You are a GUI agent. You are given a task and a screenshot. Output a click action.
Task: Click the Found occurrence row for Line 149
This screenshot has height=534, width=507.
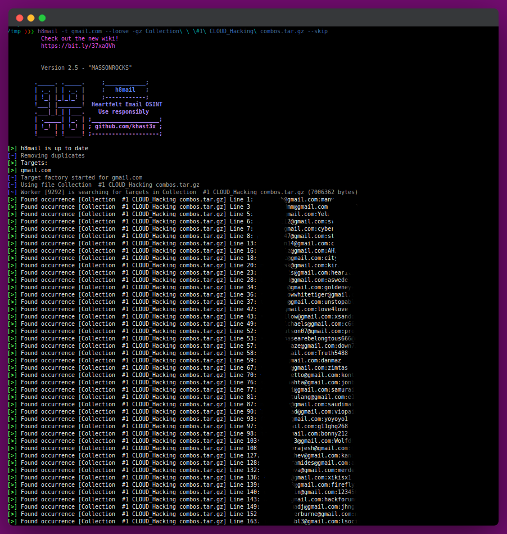182,507
